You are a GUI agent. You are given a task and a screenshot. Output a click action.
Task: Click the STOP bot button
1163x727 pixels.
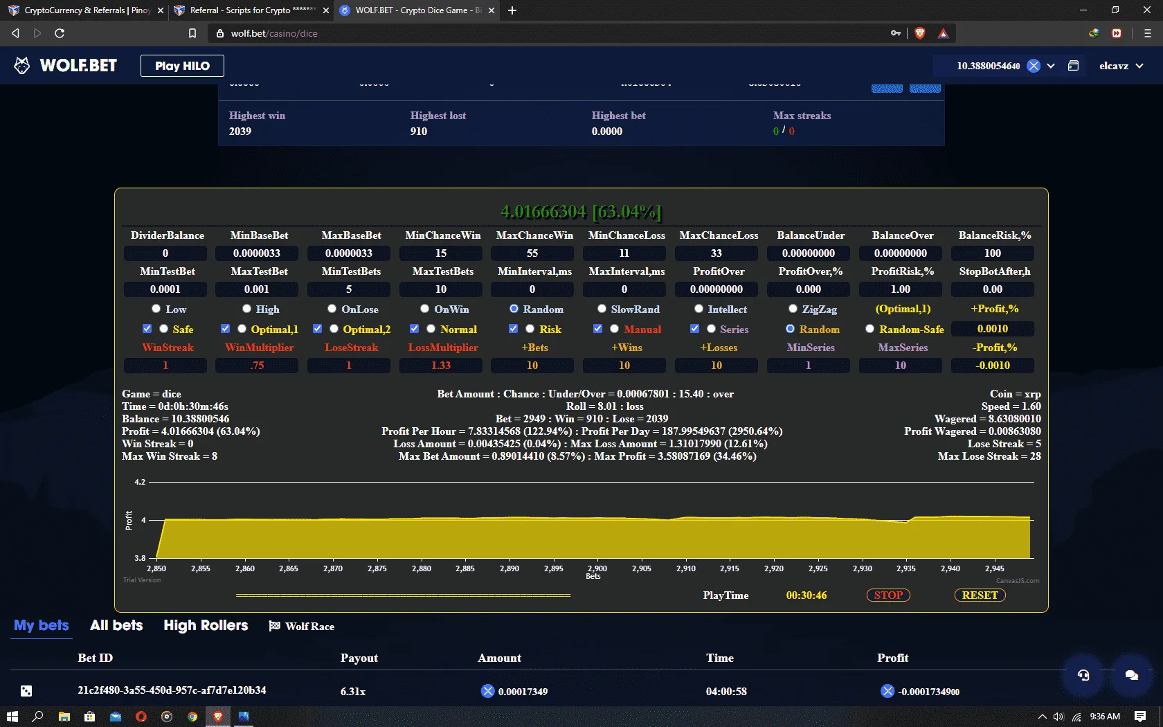point(888,595)
